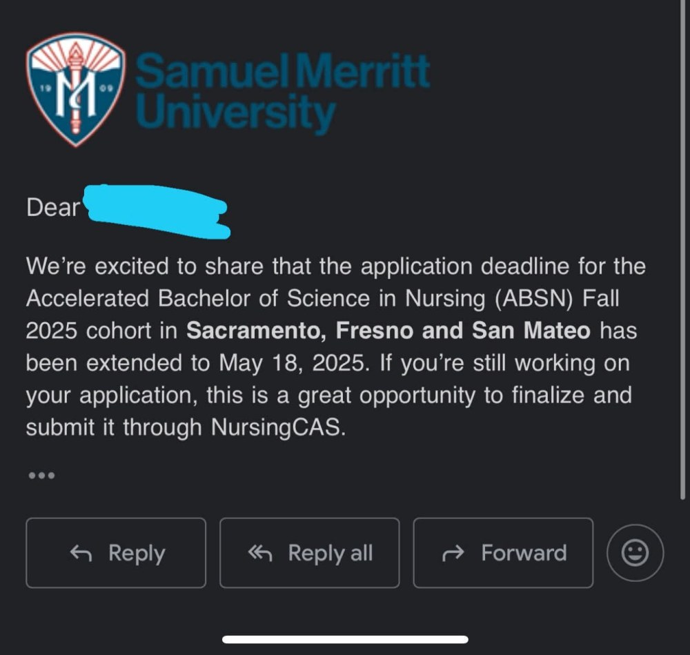
Task: Click the right-pointing arrow icon in Forward
Action: [453, 554]
